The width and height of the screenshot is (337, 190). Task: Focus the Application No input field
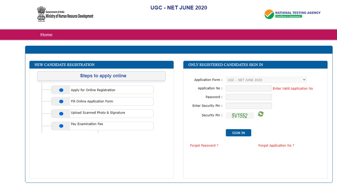click(x=249, y=88)
